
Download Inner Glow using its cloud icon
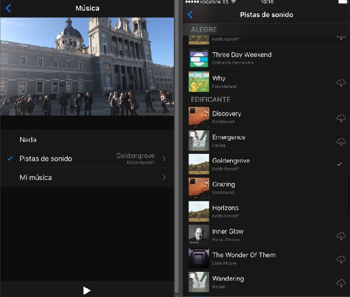point(341,236)
